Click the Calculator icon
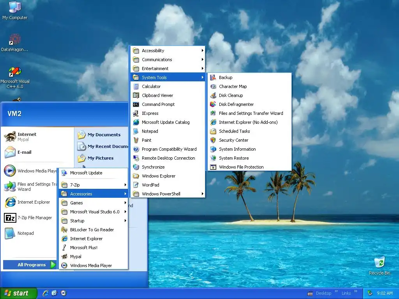Image resolution: width=399 pixels, height=299 pixels. (x=136, y=86)
